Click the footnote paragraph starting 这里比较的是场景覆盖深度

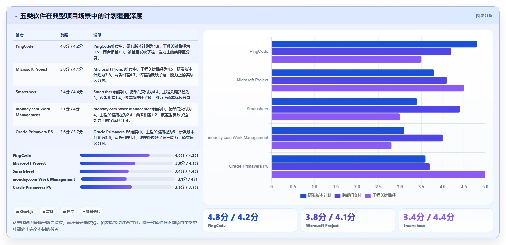point(105,226)
